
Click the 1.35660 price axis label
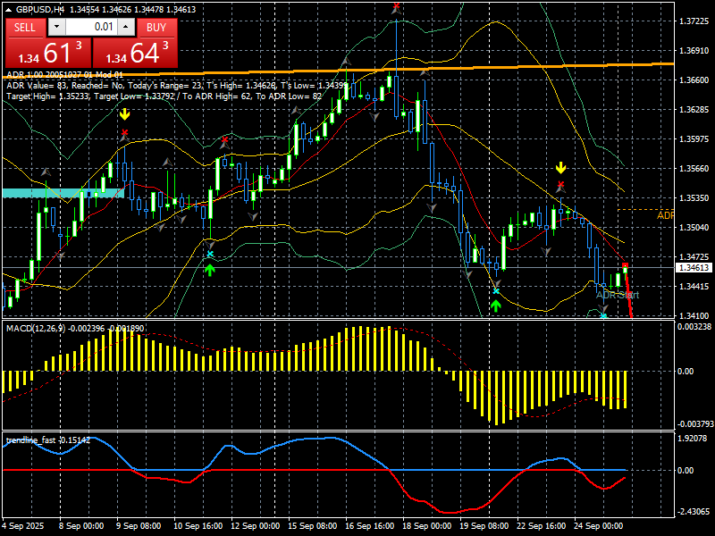(x=694, y=168)
